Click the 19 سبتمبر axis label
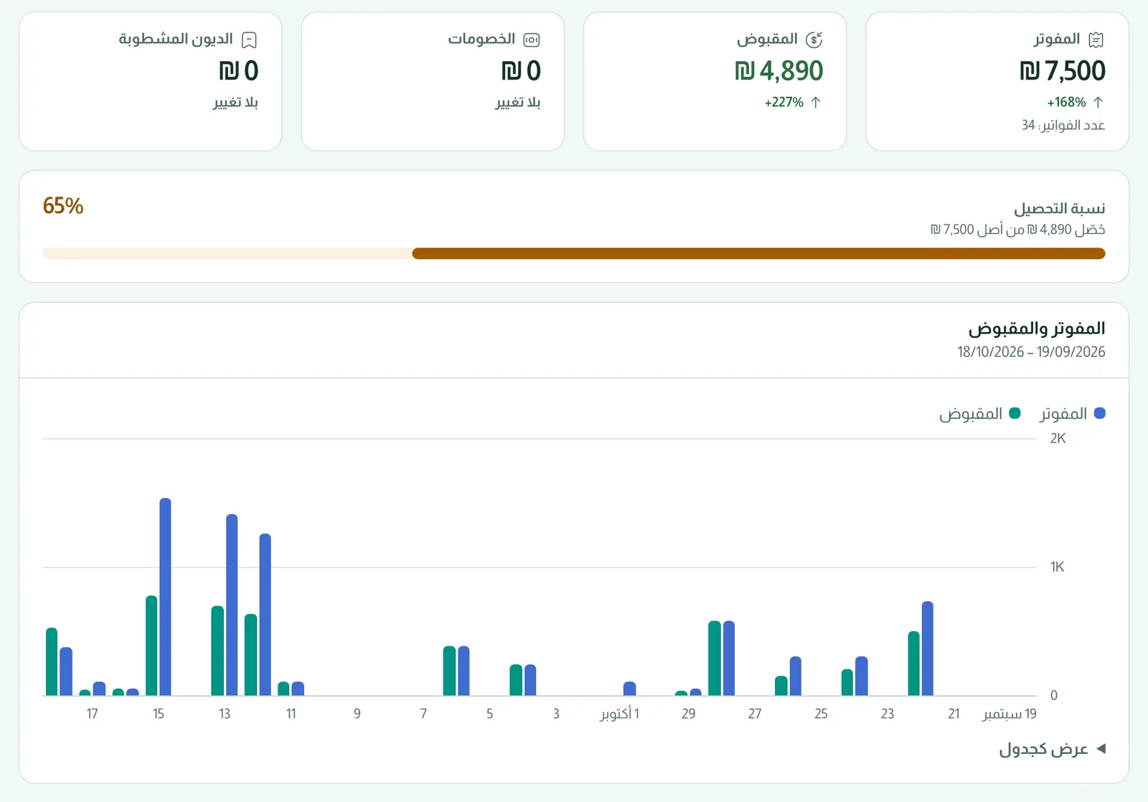 click(1010, 714)
